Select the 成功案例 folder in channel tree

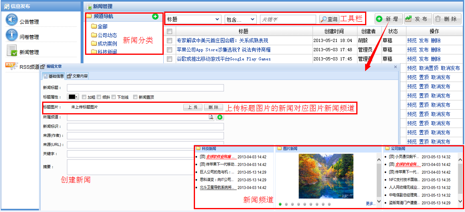(x=104, y=44)
